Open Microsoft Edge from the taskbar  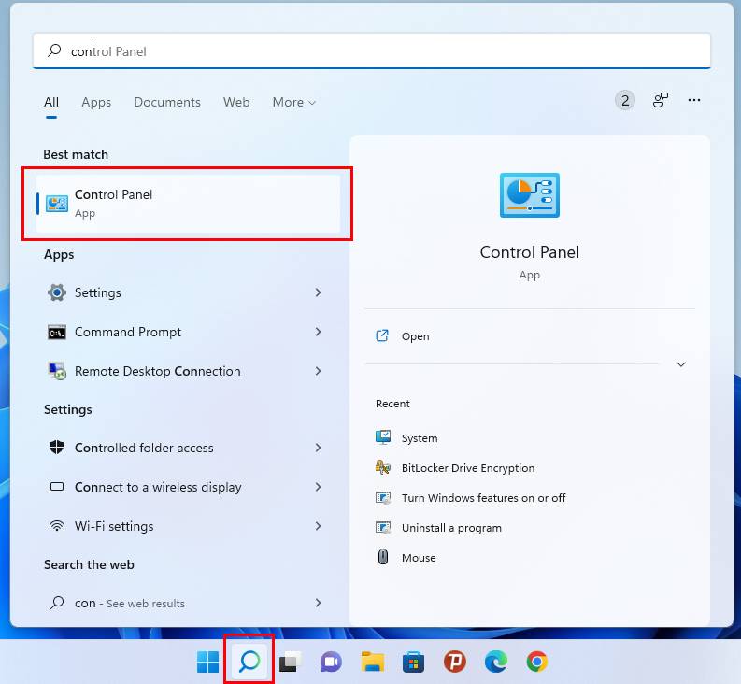click(x=495, y=663)
